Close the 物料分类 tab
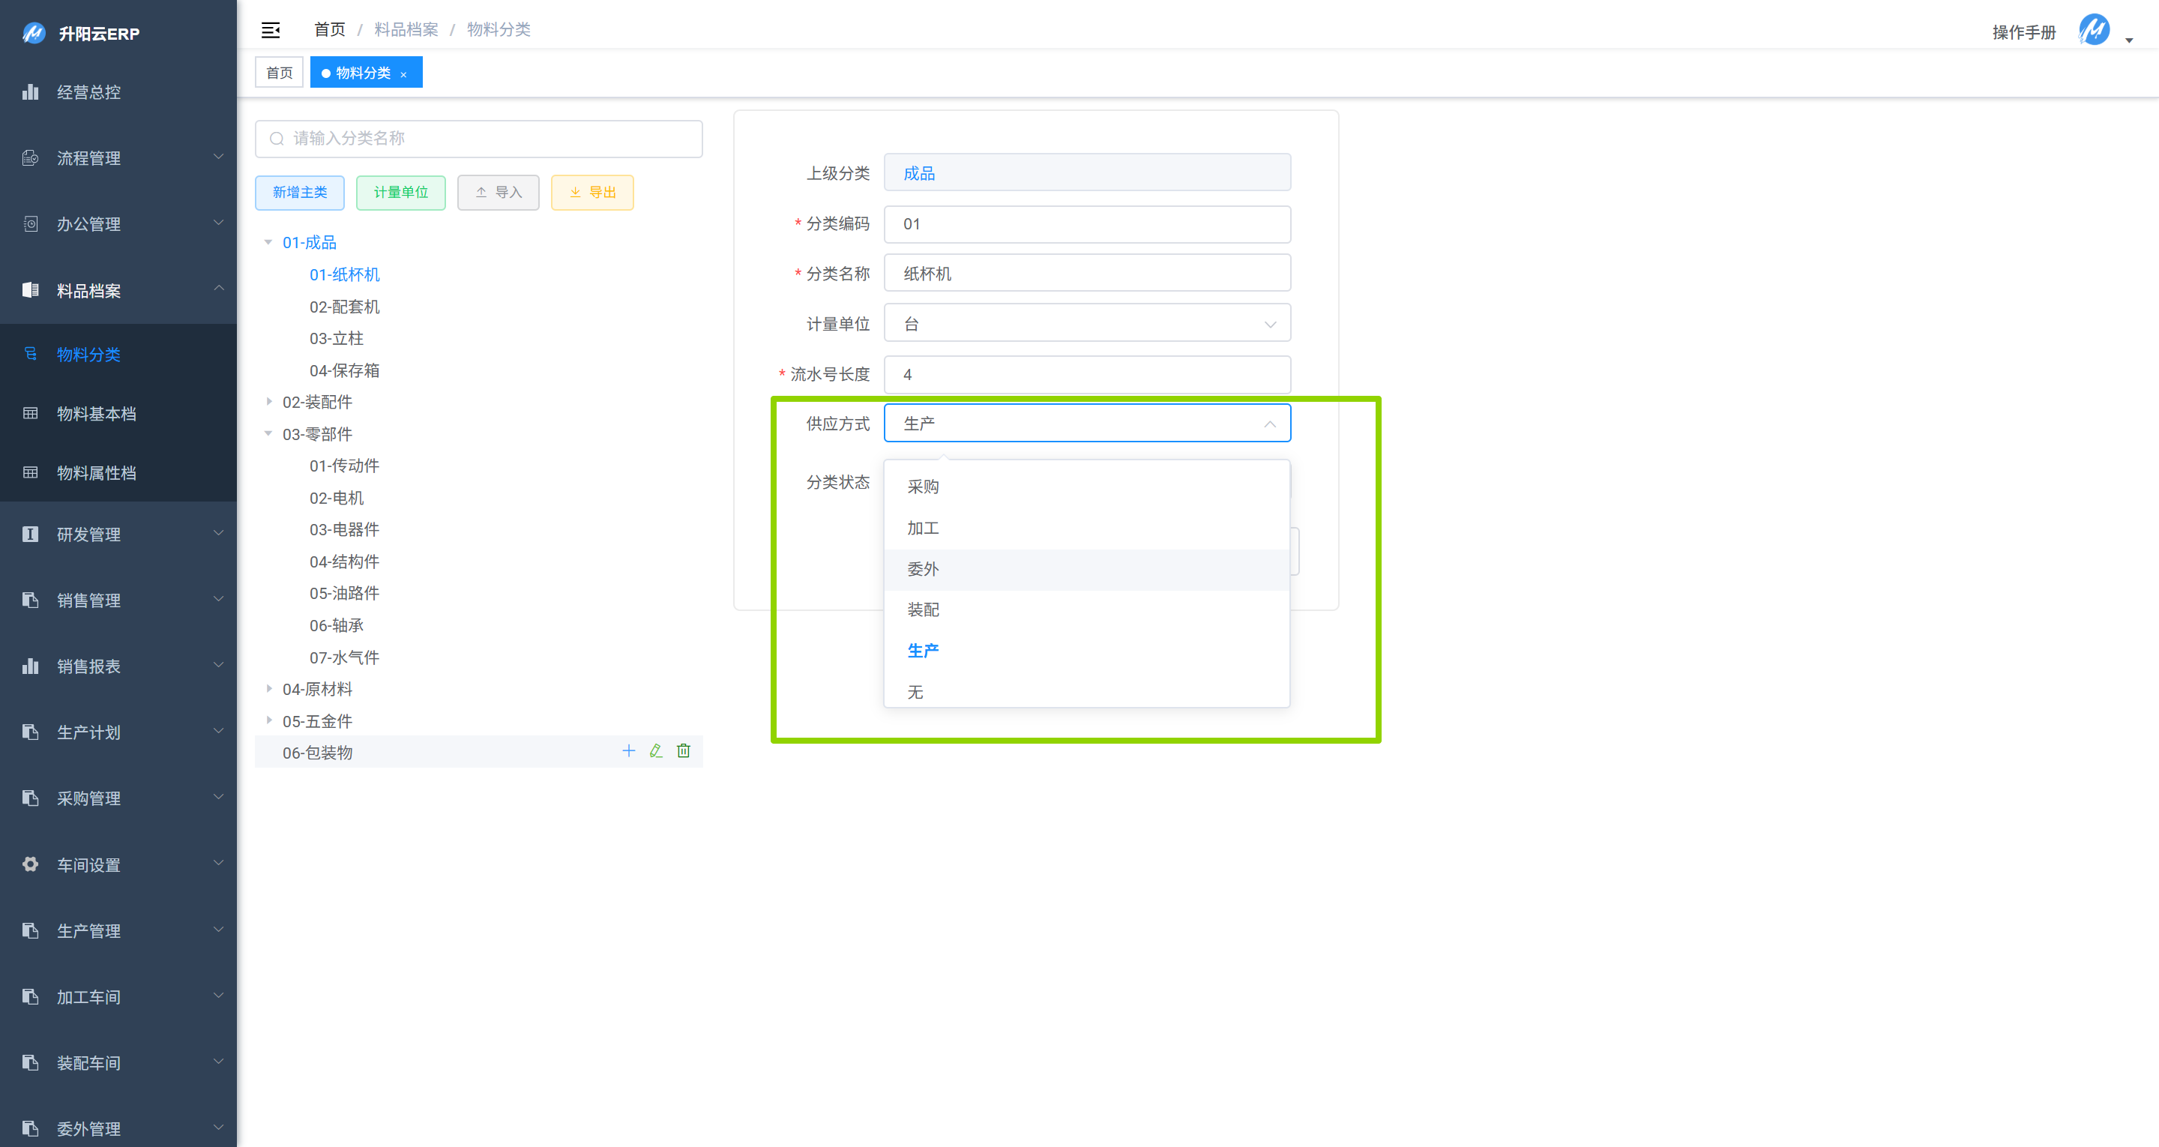 [x=404, y=73]
